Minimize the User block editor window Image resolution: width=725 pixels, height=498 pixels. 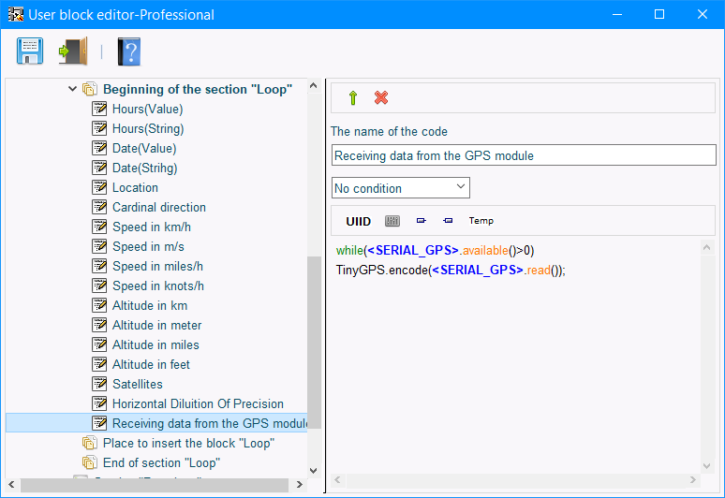pos(616,14)
